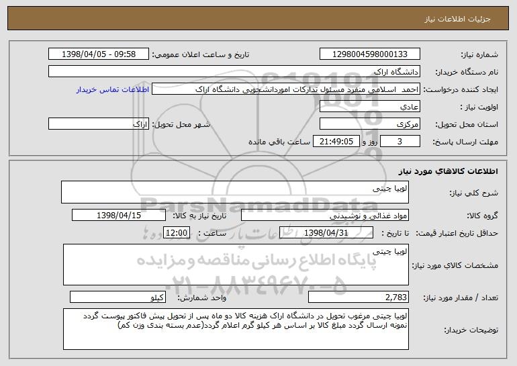Click the label واحد شمارش
The image size is (517, 366).
[202, 298]
